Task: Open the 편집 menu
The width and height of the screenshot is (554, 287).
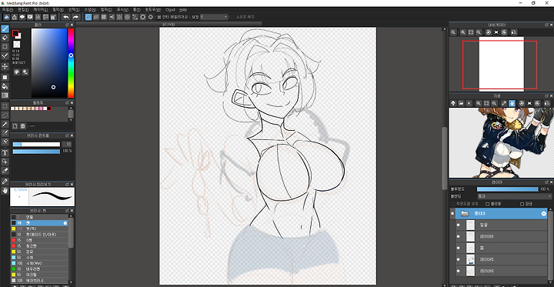Action: pyautogui.click(x=23, y=10)
